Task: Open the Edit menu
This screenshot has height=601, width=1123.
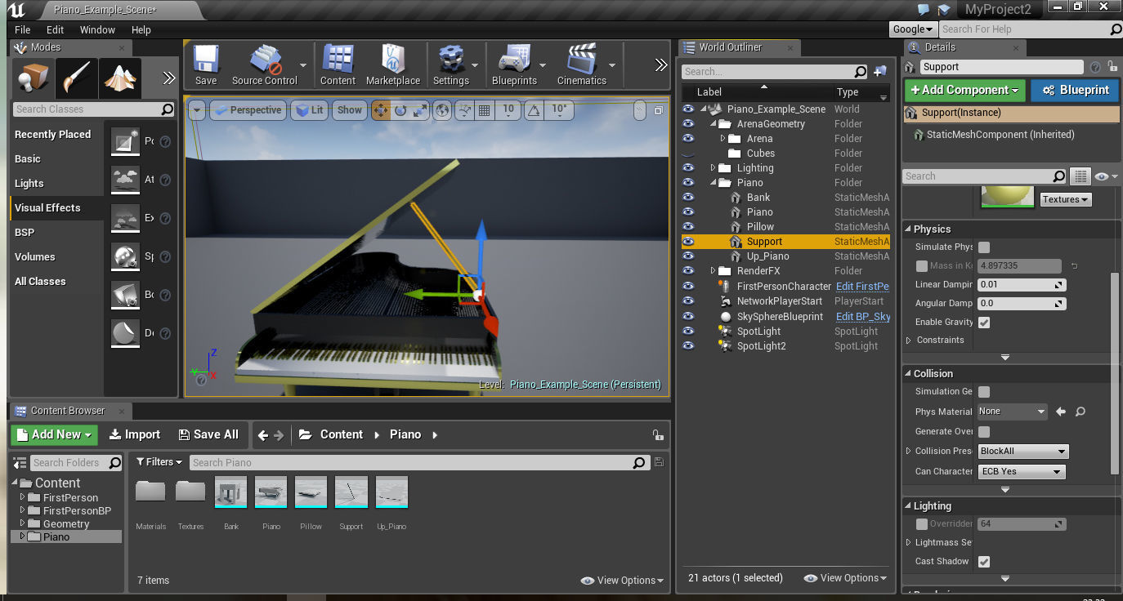Action: click(x=55, y=30)
